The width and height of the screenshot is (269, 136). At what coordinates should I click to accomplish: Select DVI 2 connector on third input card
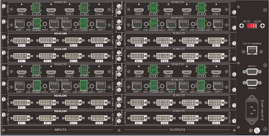click(x=47, y=40)
